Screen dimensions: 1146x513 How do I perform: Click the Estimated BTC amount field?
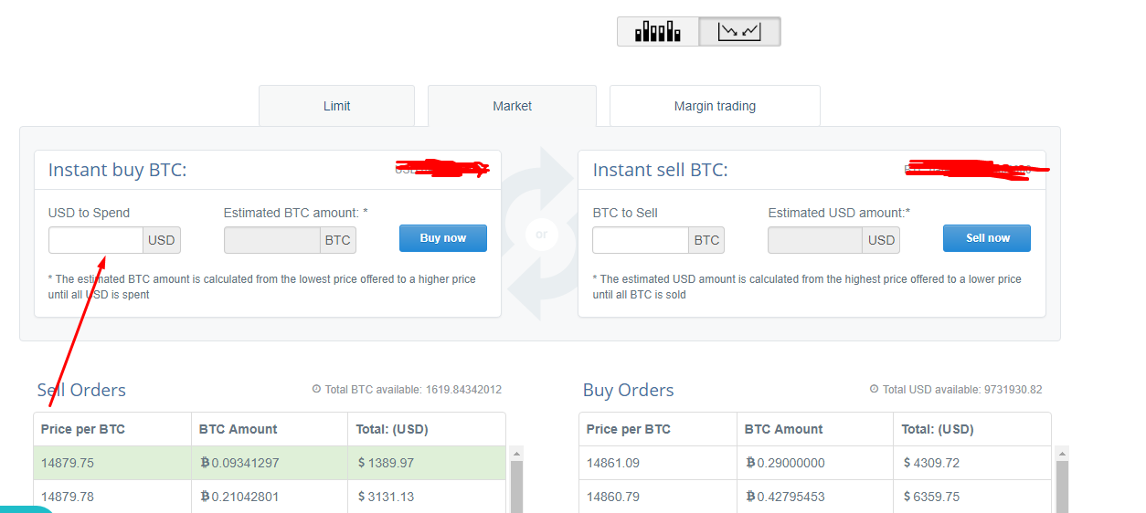coord(272,240)
